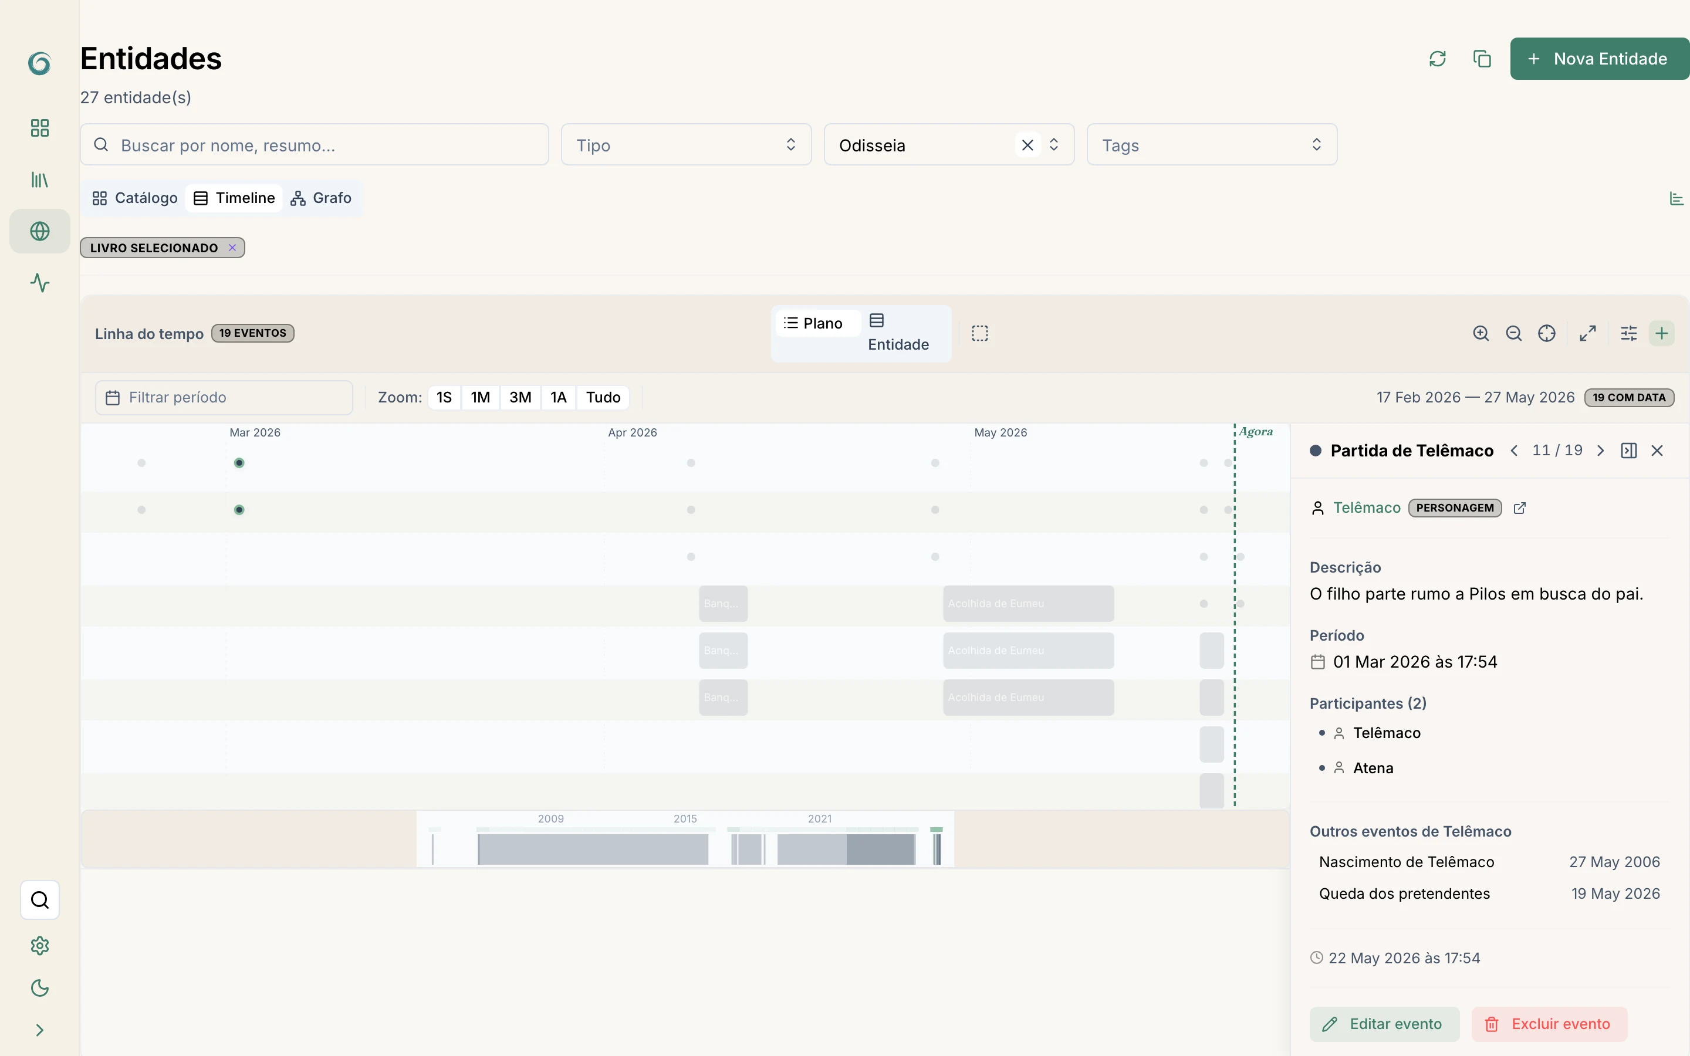Click Excluir evento button
The height and width of the screenshot is (1056, 1690).
click(x=1549, y=1024)
